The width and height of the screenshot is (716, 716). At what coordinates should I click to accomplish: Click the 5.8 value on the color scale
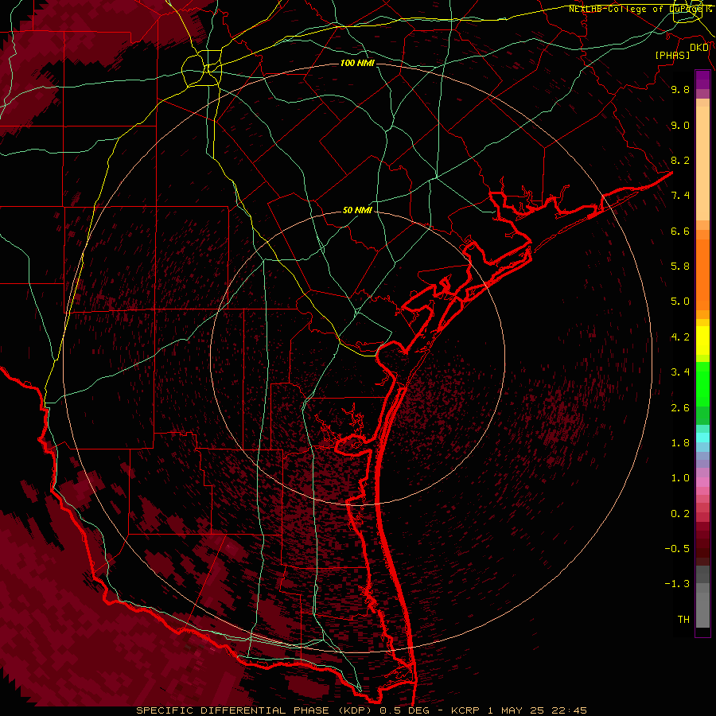pyautogui.click(x=680, y=266)
